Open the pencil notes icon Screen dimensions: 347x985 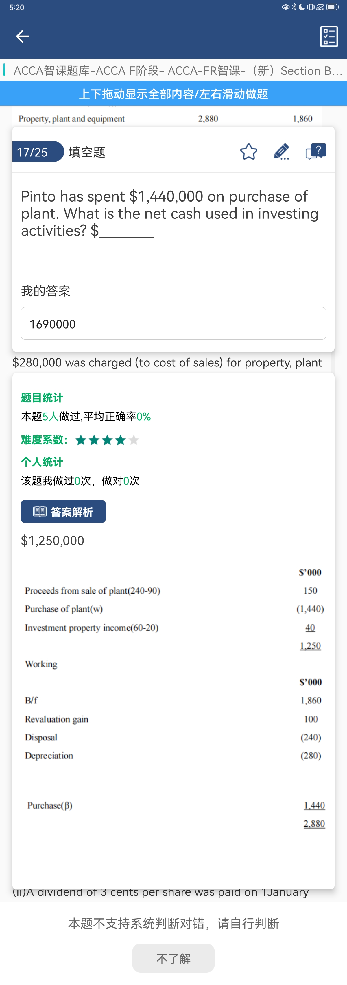pyautogui.click(x=282, y=152)
